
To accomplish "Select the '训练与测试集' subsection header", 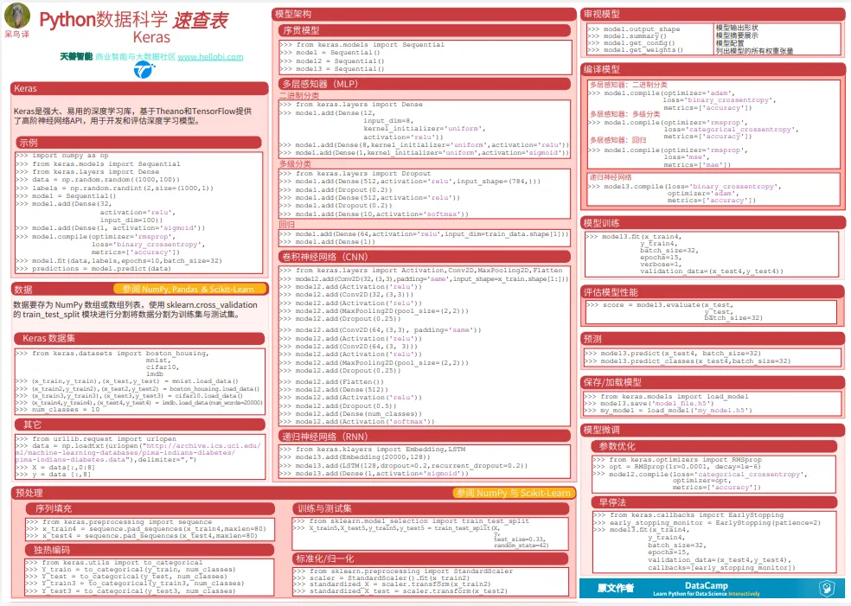I will coord(431,509).
